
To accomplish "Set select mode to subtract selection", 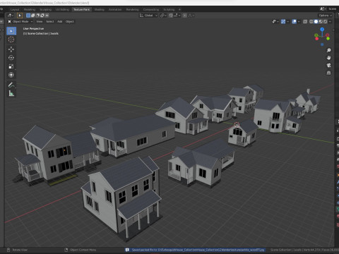I will point(37,16).
